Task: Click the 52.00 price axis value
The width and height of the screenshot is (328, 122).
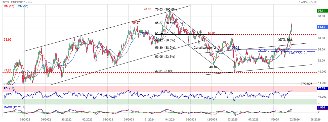Action: click(322, 60)
